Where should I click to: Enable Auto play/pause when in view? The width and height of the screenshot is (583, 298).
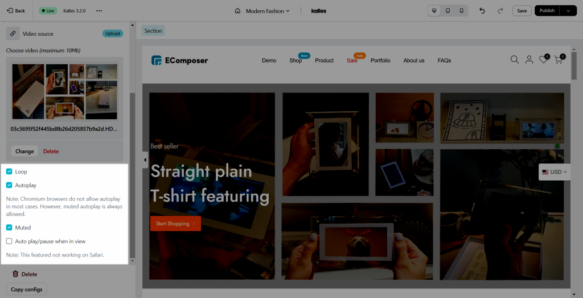click(x=9, y=241)
